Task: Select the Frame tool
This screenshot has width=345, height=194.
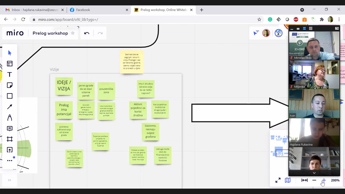Action: point(9,139)
